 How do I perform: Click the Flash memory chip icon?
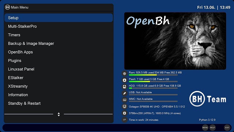pos(124,80)
